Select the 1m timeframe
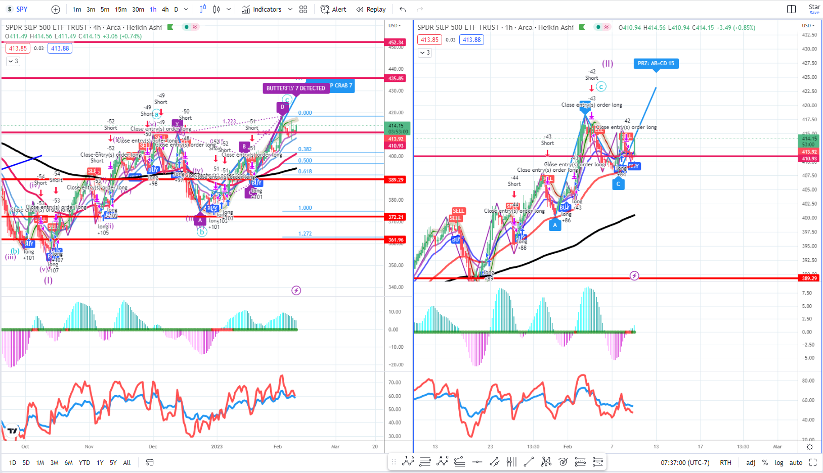This screenshot has width=823, height=473. coord(77,9)
